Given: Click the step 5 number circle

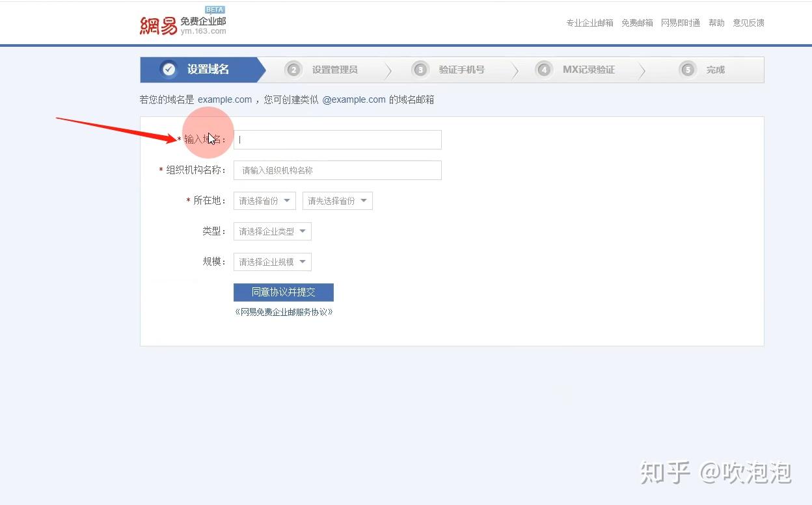Looking at the screenshot, I should click(687, 70).
